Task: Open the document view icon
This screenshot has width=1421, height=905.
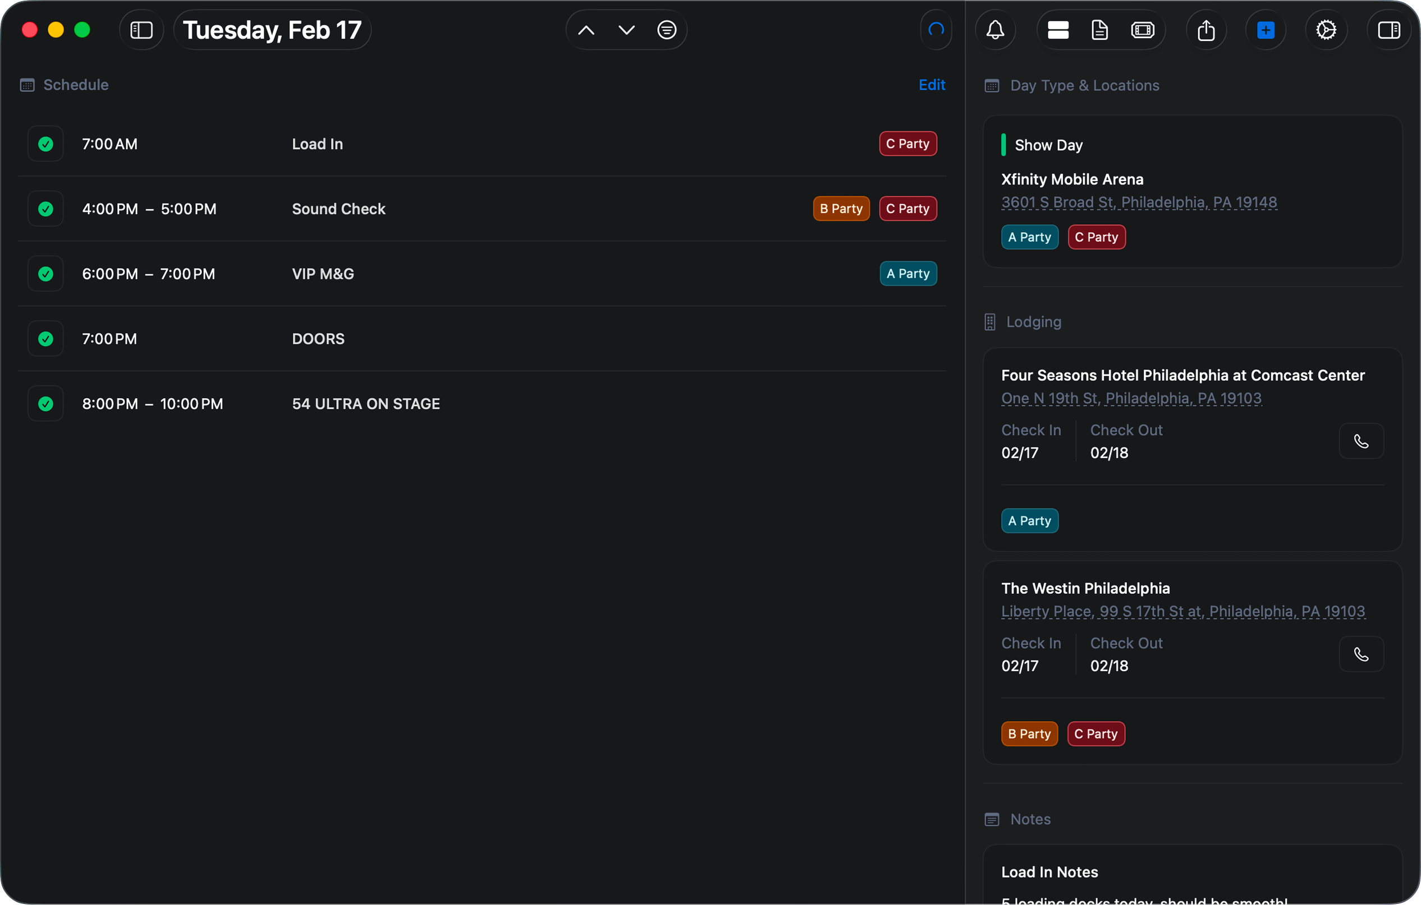Action: pos(1100,30)
